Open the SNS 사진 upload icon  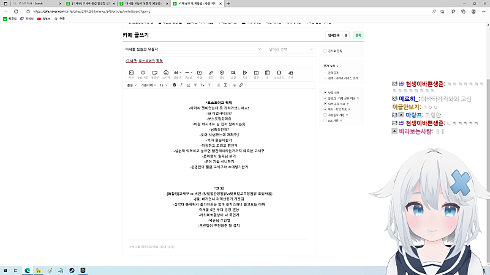143,74
